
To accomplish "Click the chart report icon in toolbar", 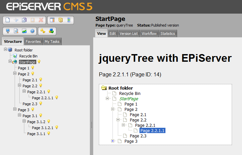I will pos(24,31).
